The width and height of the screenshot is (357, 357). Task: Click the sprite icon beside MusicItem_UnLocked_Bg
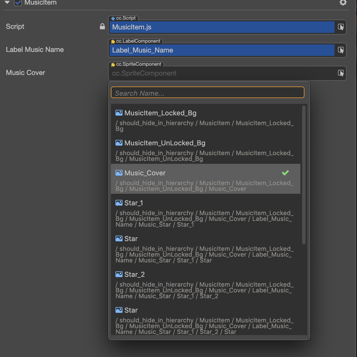(x=119, y=143)
